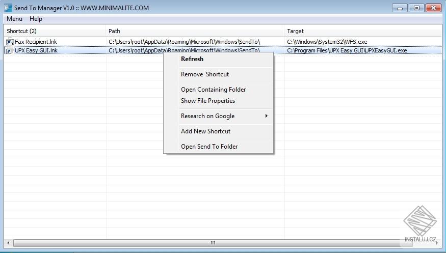Click the Fax Recipient path cell
The image size is (446, 253).
tap(185, 42)
